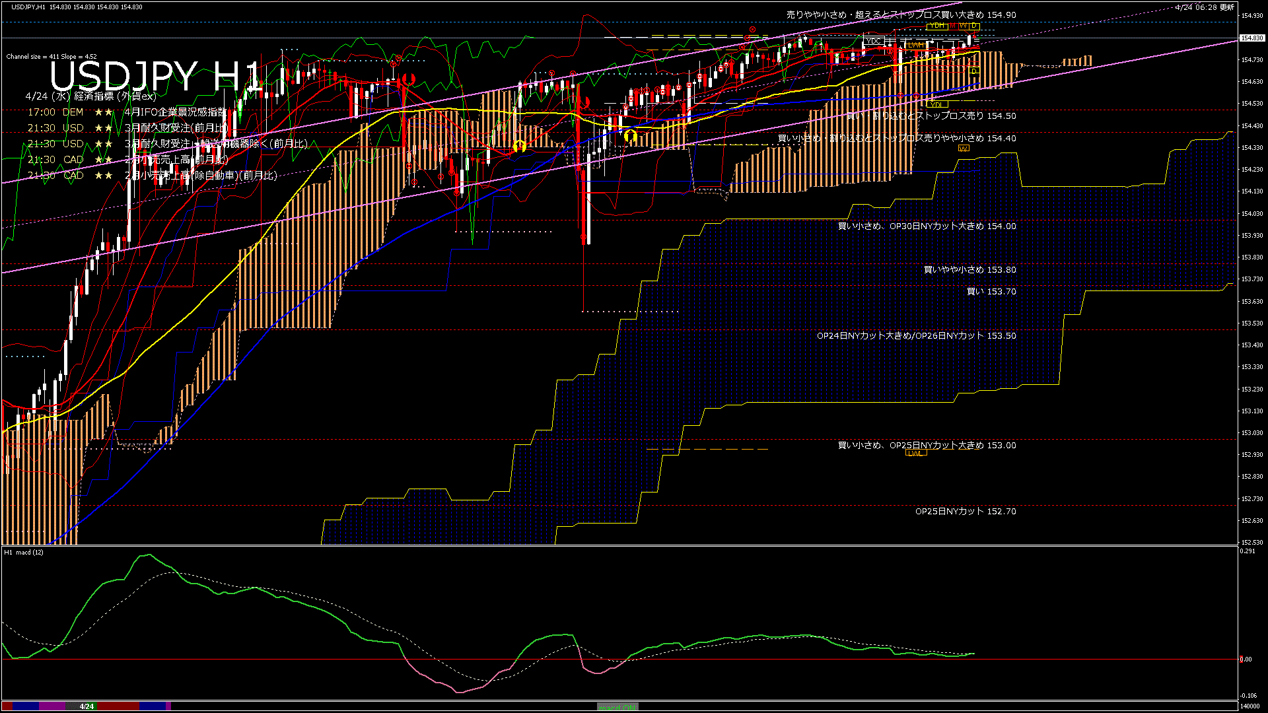Click the left yellow horseshoe signal marker

coord(520,145)
